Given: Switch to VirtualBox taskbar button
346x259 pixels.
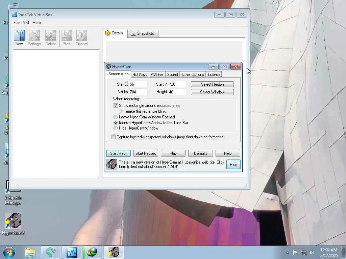Looking at the screenshot, I should click(72, 252).
